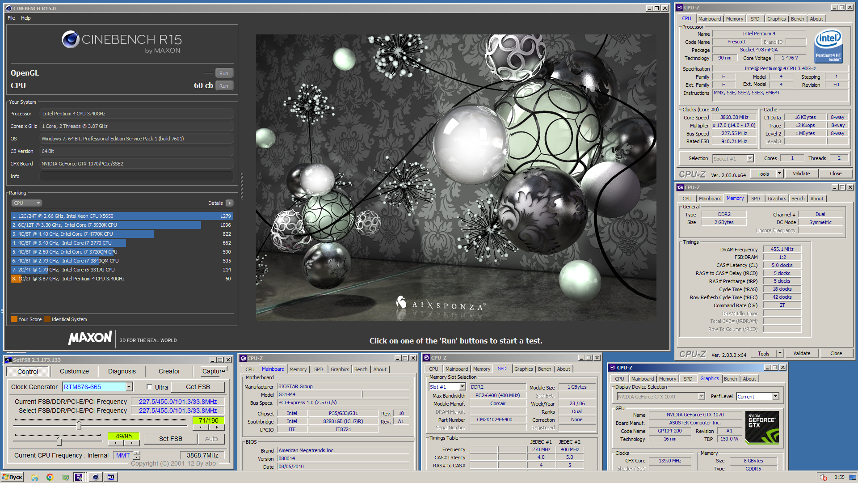Click the MAXON logo at bottom
The height and width of the screenshot is (483, 858).
point(90,338)
